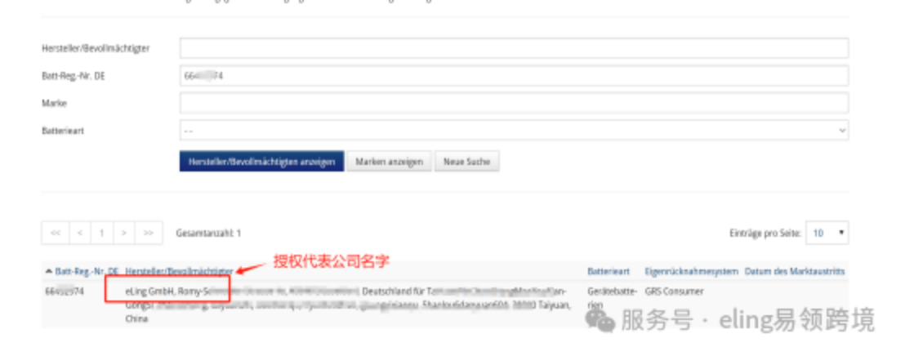Focus the Batt-Reg.-Nr. DE field

click(514, 76)
